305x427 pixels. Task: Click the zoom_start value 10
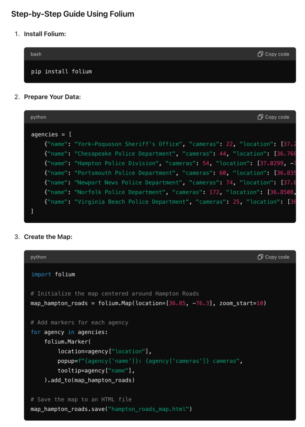260,303
